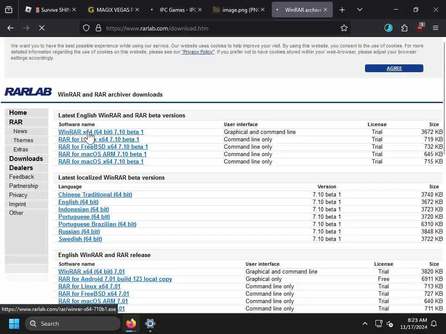Open Firefox from the taskbar
This screenshot has height=334, width=446.
(x=131, y=324)
